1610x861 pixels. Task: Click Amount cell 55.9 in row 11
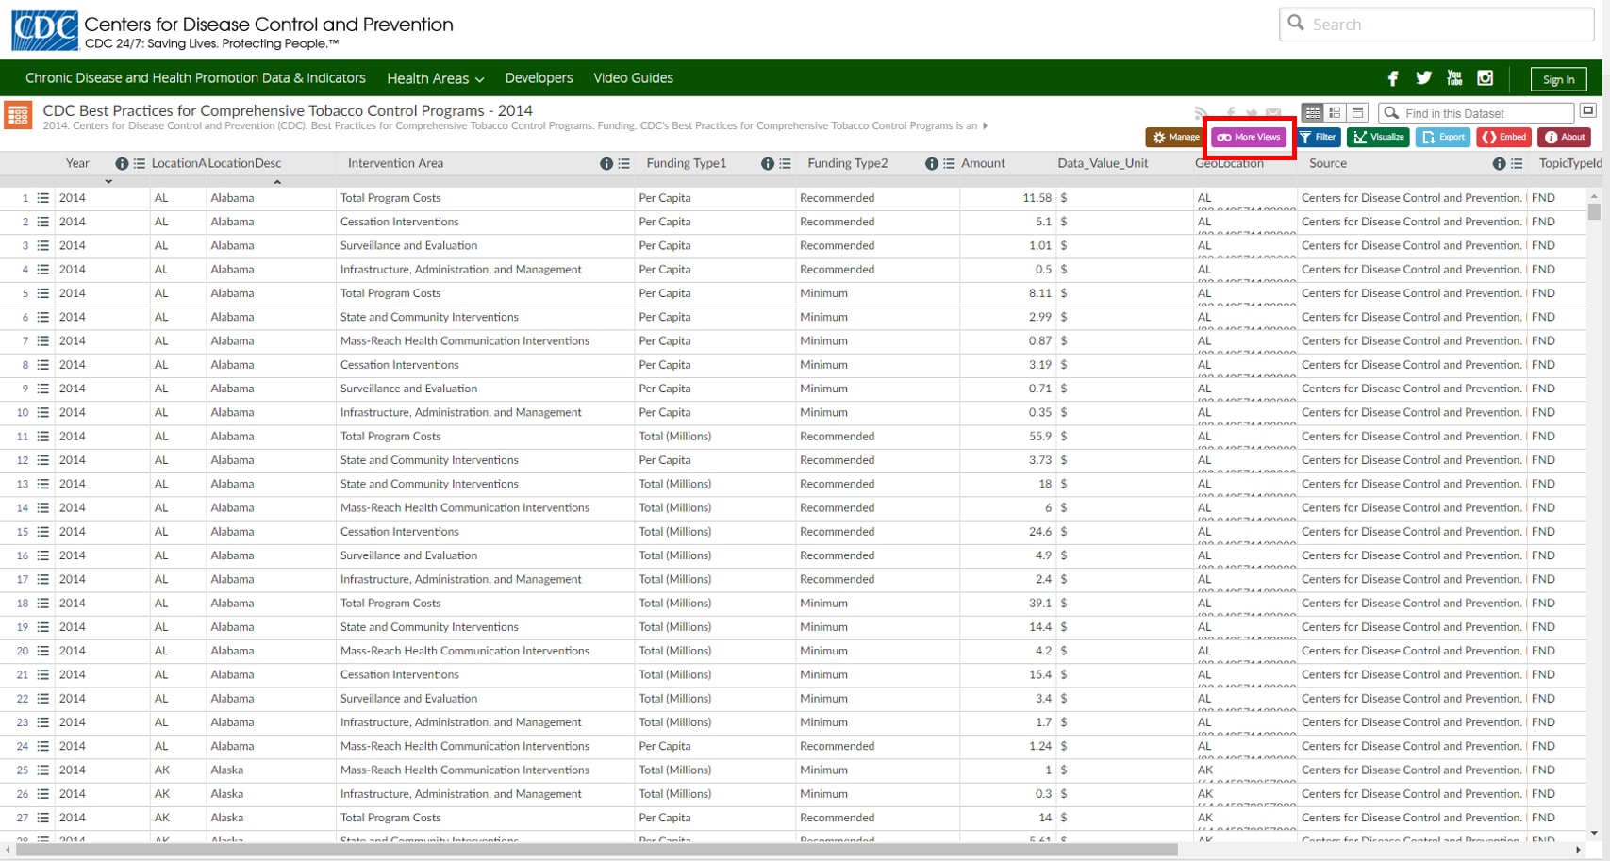tap(1040, 437)
